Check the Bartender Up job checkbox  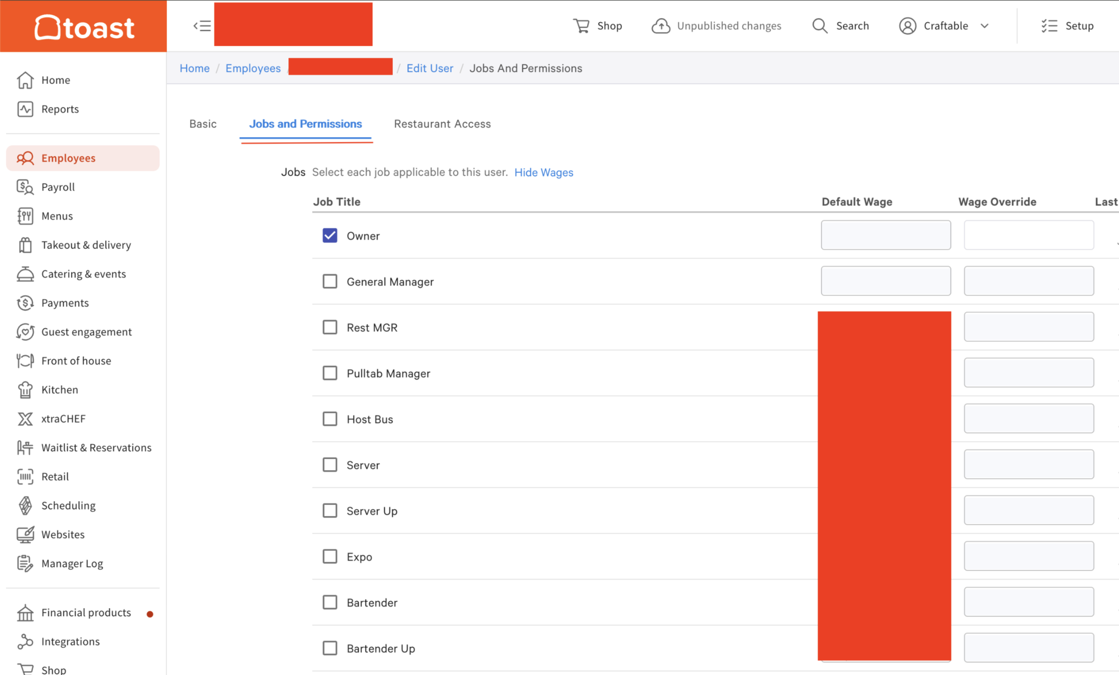tap(330, 648)
